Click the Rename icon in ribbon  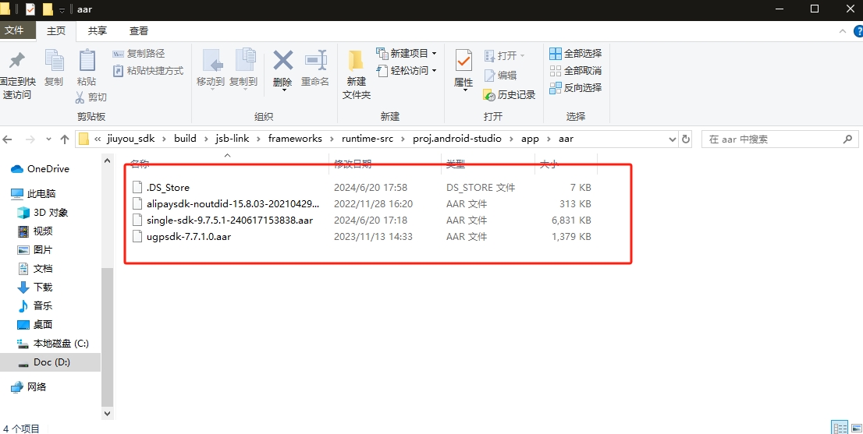pos(315,62)
